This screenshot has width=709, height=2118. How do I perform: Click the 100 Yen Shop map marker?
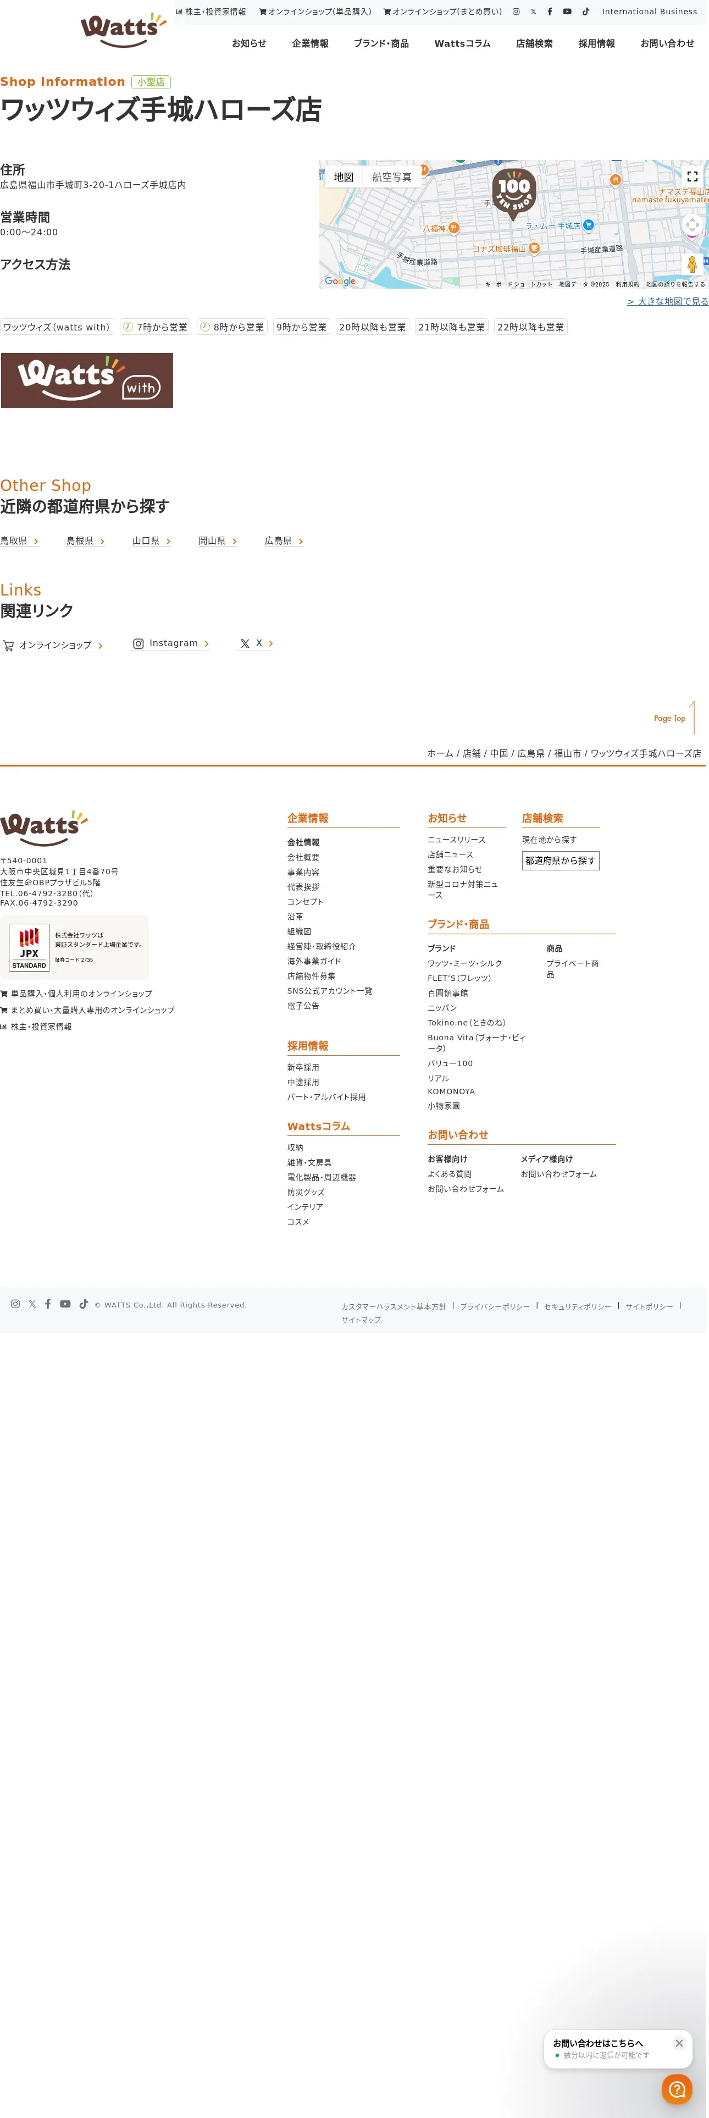point(514,194)
